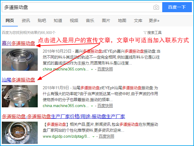
Task: Click the 百度一下 search button
Action: [177, 7]
